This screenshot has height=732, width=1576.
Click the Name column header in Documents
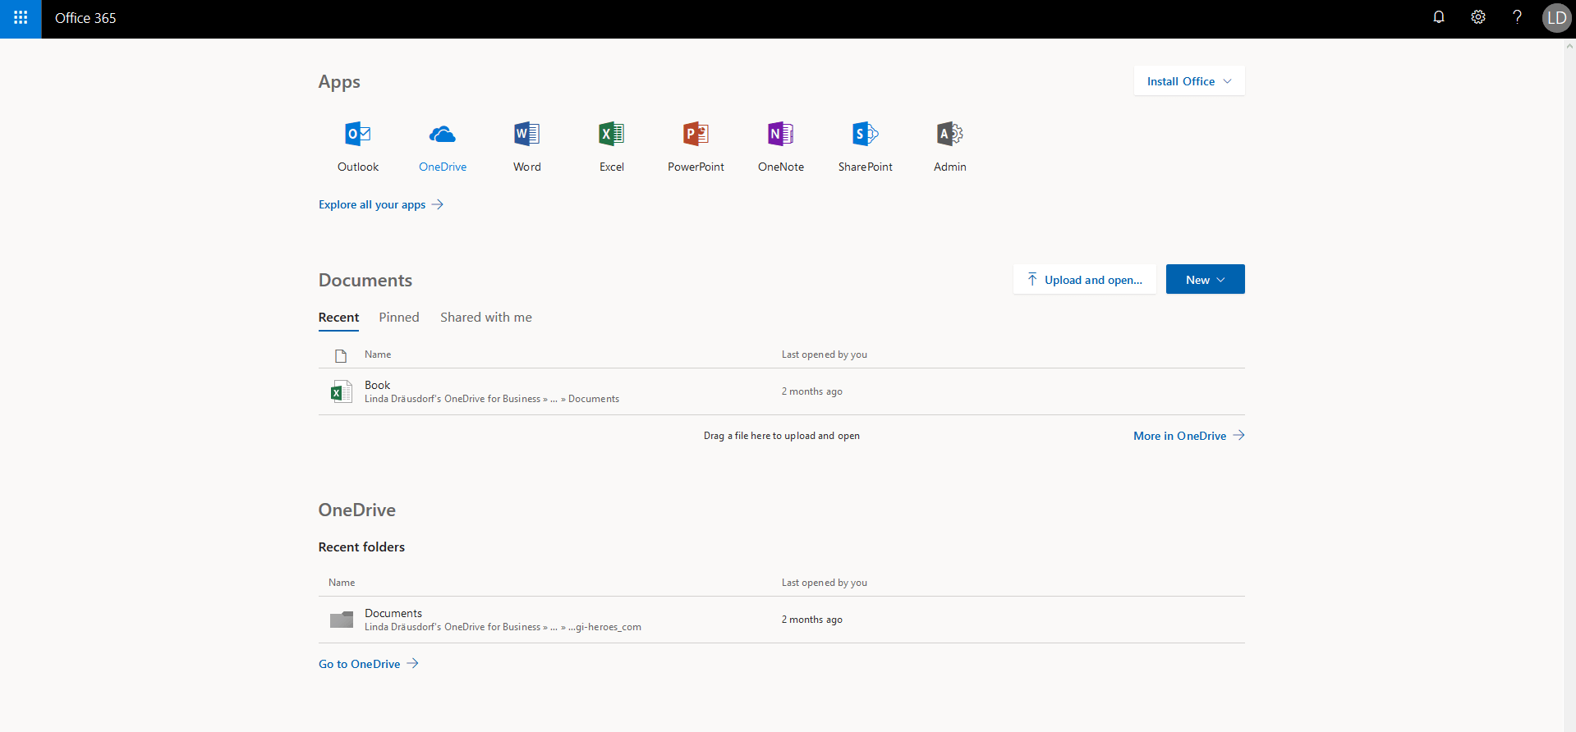[378, 355]
